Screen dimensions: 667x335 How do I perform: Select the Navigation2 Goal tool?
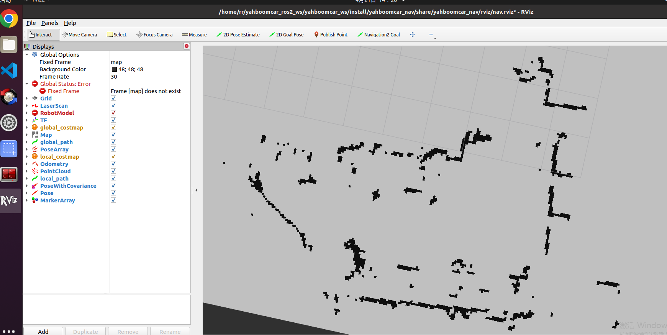[x=379, y=34]
